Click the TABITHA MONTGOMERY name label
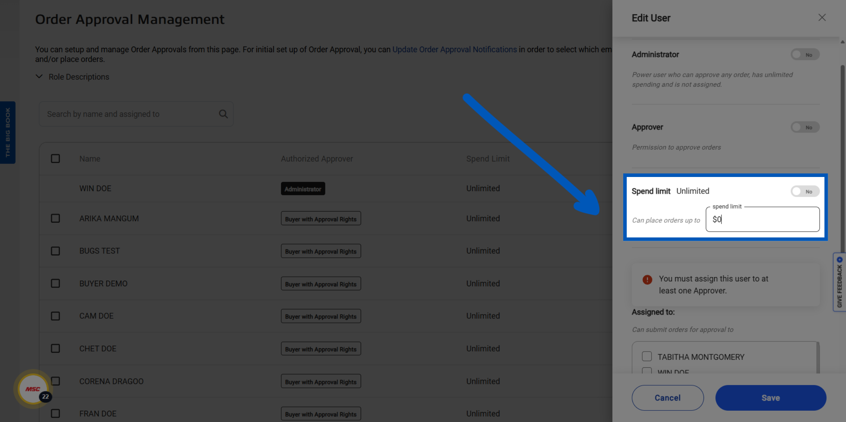 (x=701, y=357)
